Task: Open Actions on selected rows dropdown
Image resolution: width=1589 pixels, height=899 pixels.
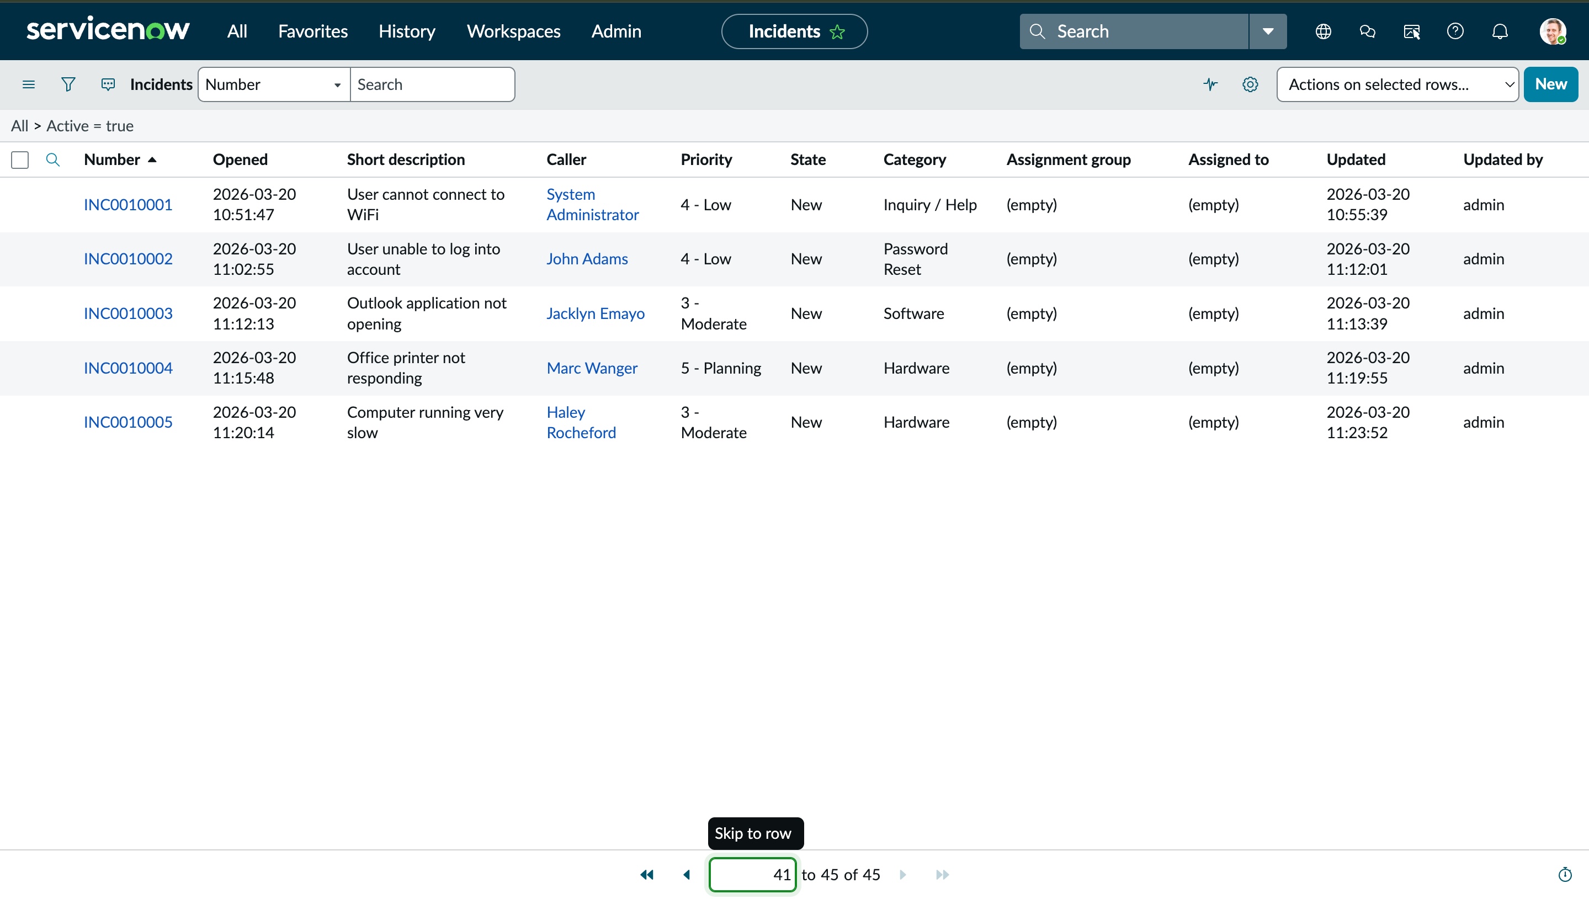Action: pos(1397,84)
